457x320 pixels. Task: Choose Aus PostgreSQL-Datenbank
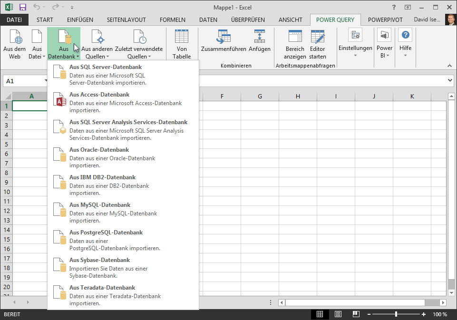tap(123, 240)
